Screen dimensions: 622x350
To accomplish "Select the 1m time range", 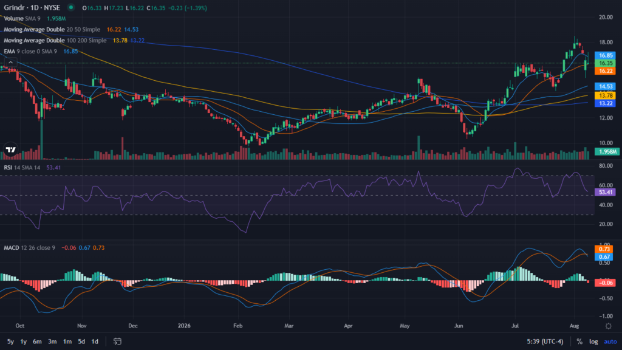I will pyautogui.click(x=67, y=341).
